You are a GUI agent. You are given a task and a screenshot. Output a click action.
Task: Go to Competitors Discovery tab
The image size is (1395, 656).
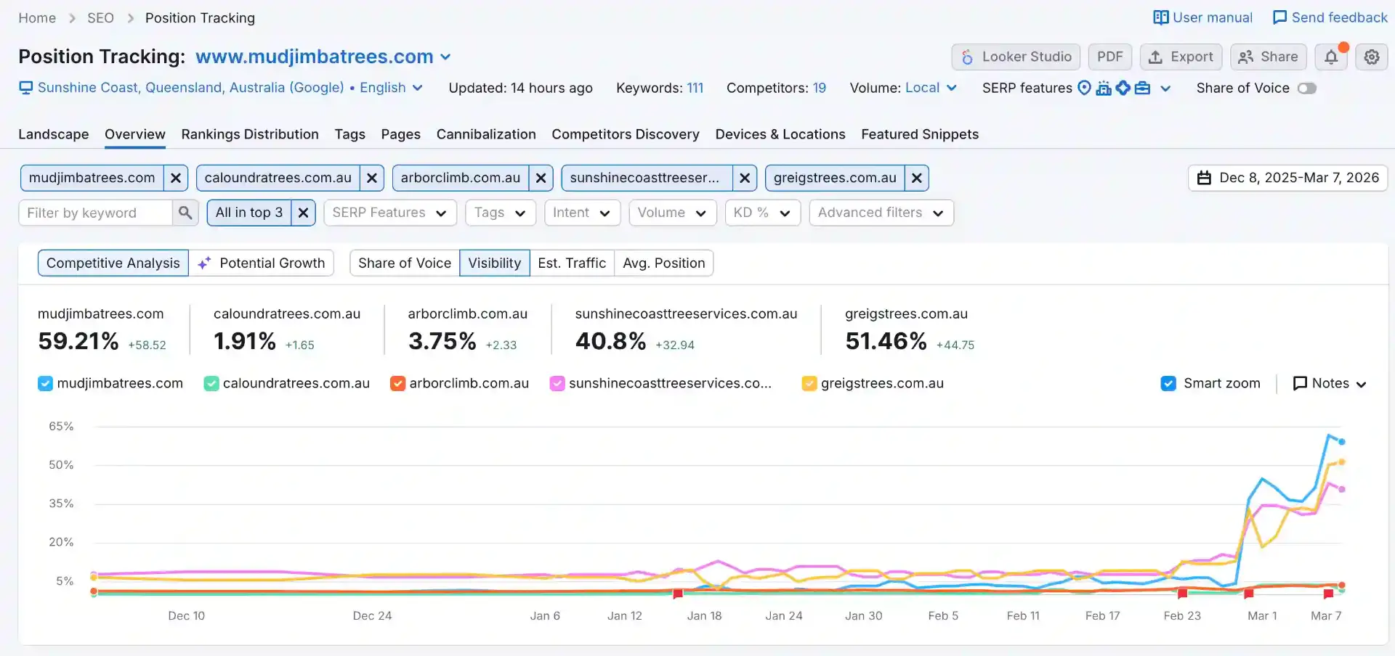(626, 134)
